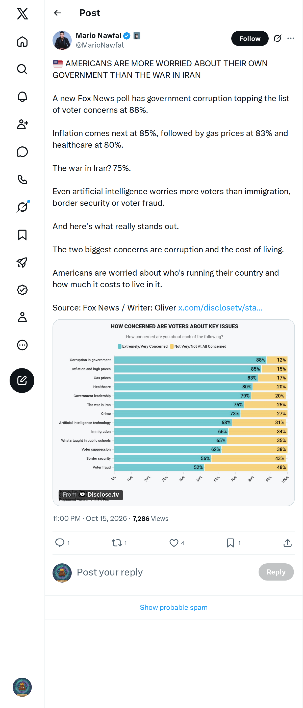Open Grok from the sidebar
The height and width of the screenshot is (708, 303).
22,207
